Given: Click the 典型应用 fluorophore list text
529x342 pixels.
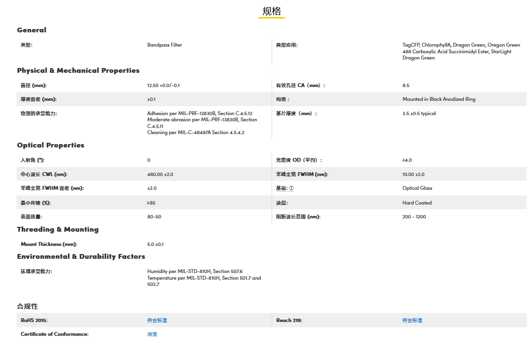Looking at the screenshot, I should (460, 51).
